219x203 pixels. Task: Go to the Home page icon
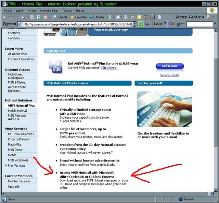click(46, 17)
